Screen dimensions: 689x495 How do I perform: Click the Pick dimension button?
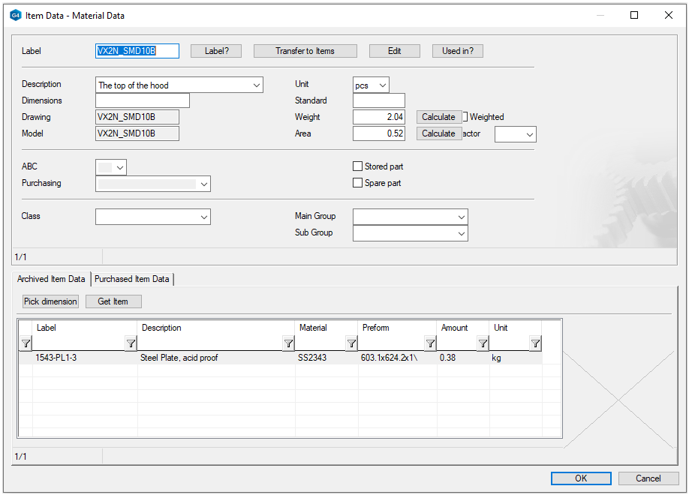[50, 301]
